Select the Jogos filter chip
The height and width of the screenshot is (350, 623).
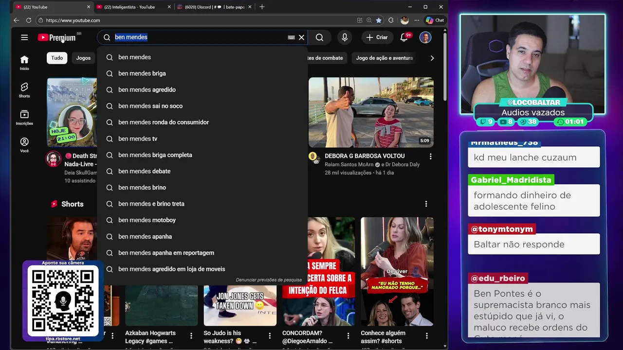coord(83,58)
